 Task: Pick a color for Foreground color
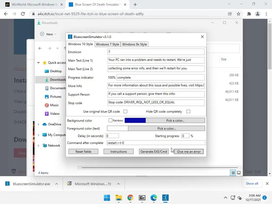pyautogui.click(x=167, y=128)
